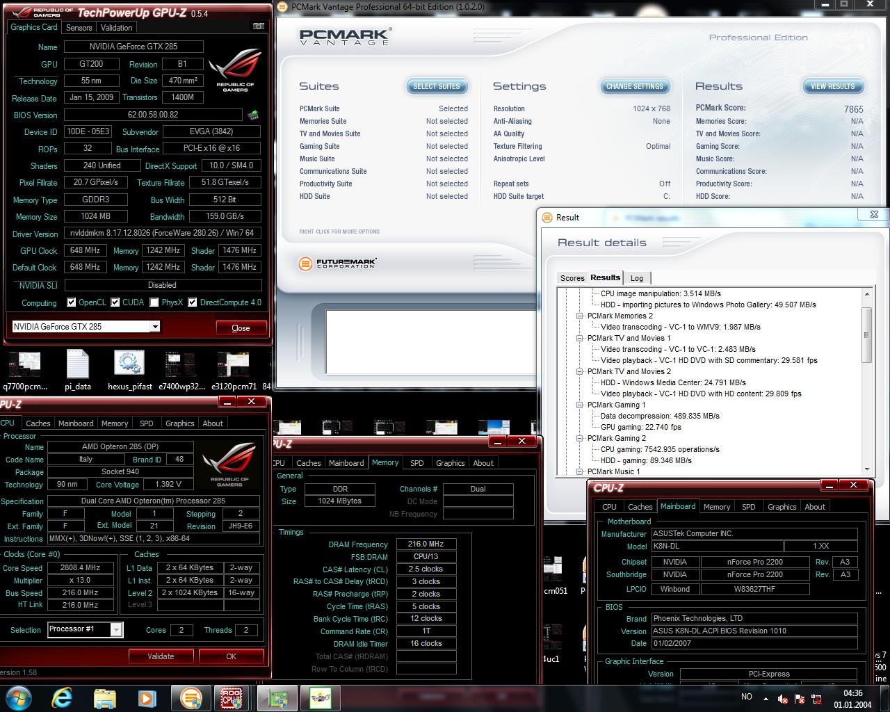890x712 pixels.
Task: Click the network status tray icon
Action: (x=818, y=698)
